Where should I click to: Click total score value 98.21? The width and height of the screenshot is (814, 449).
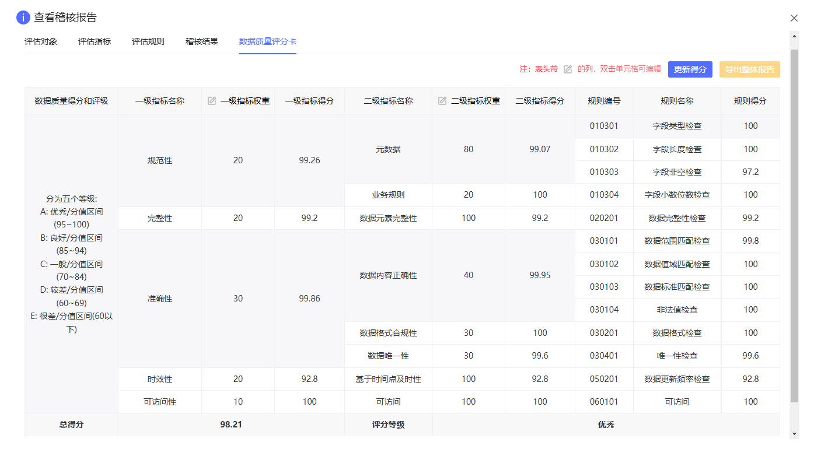(231, 425)
